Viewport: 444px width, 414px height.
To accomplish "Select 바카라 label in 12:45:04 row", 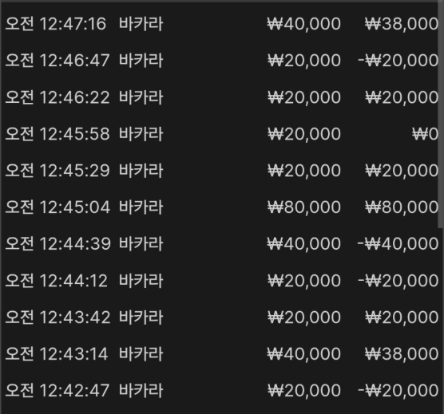I will [141, 207].
